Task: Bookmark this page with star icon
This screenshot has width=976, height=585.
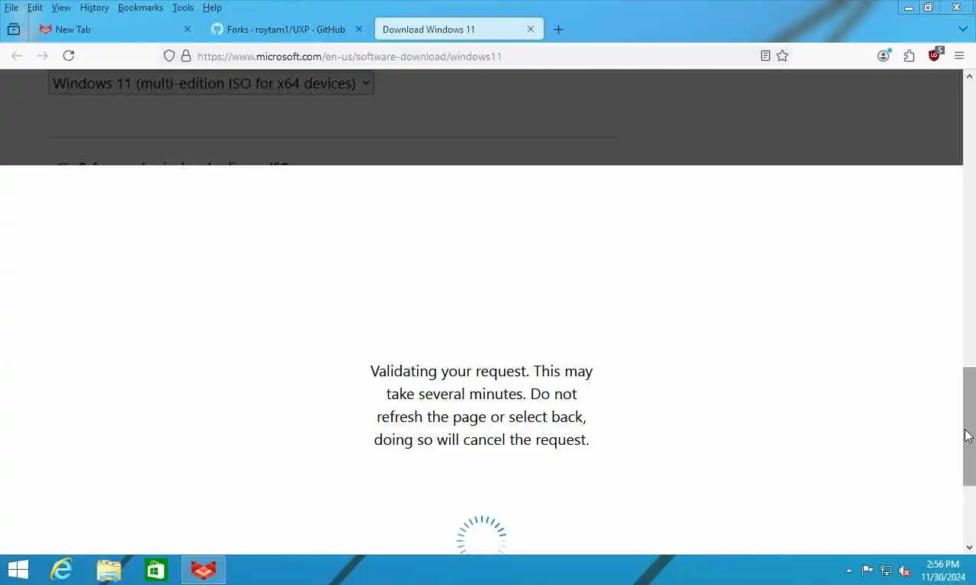Action: tap(782, 56)
